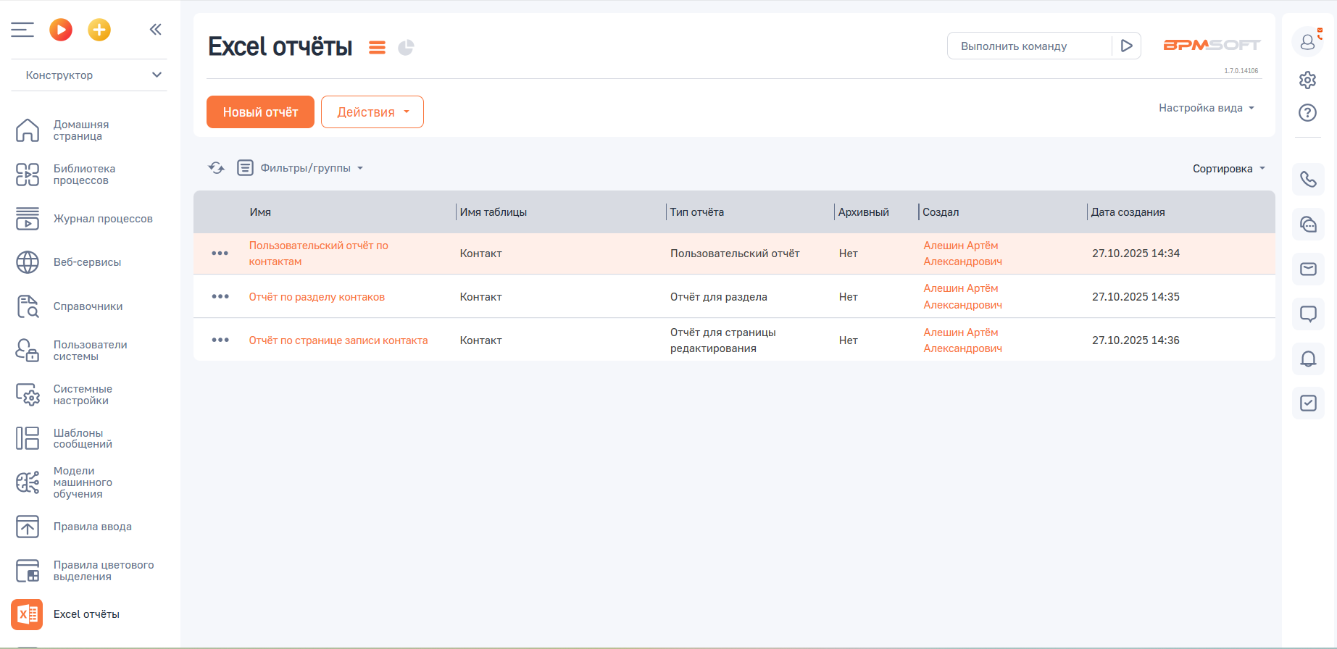Open Отчёт по разделу контактов link
The width and height of the screenshot is (1337, 649).
(x=317, y=297)
